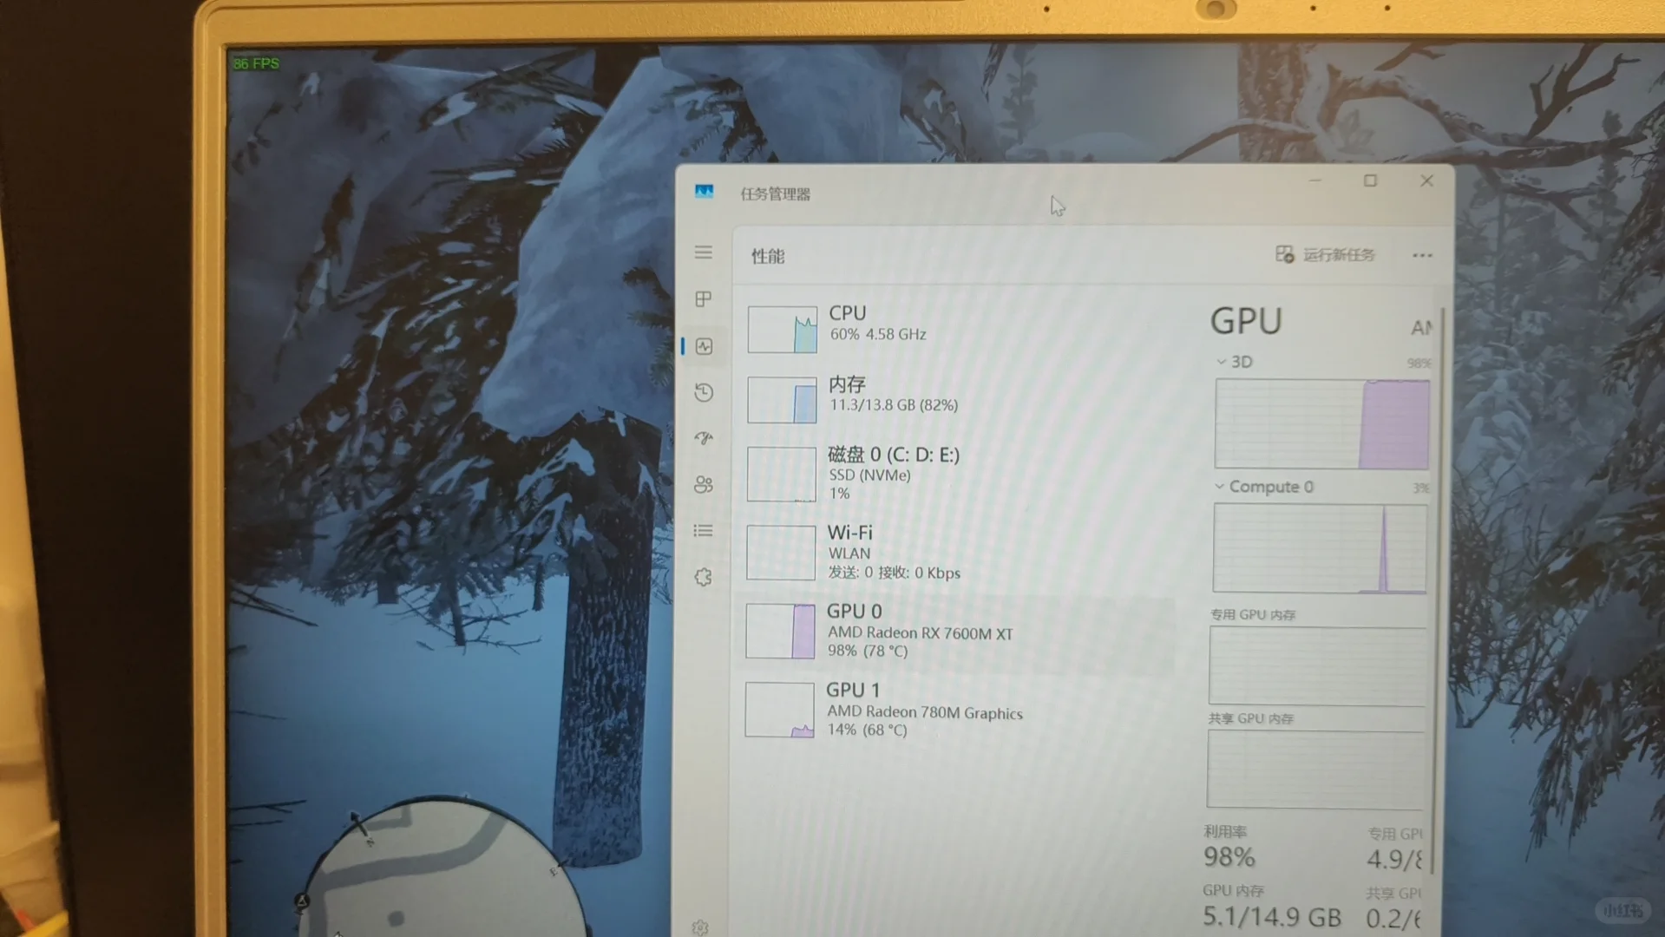Open the Task Manager navigation hamburger menu
The width and height of the screenshot is (1665, 937).
tap(704, 252)
